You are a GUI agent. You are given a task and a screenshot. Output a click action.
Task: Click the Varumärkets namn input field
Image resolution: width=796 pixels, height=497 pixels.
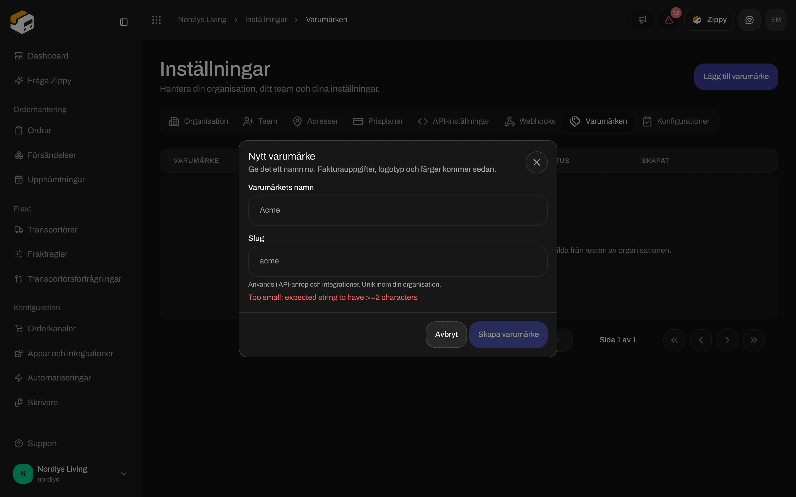tap(398, 210)
